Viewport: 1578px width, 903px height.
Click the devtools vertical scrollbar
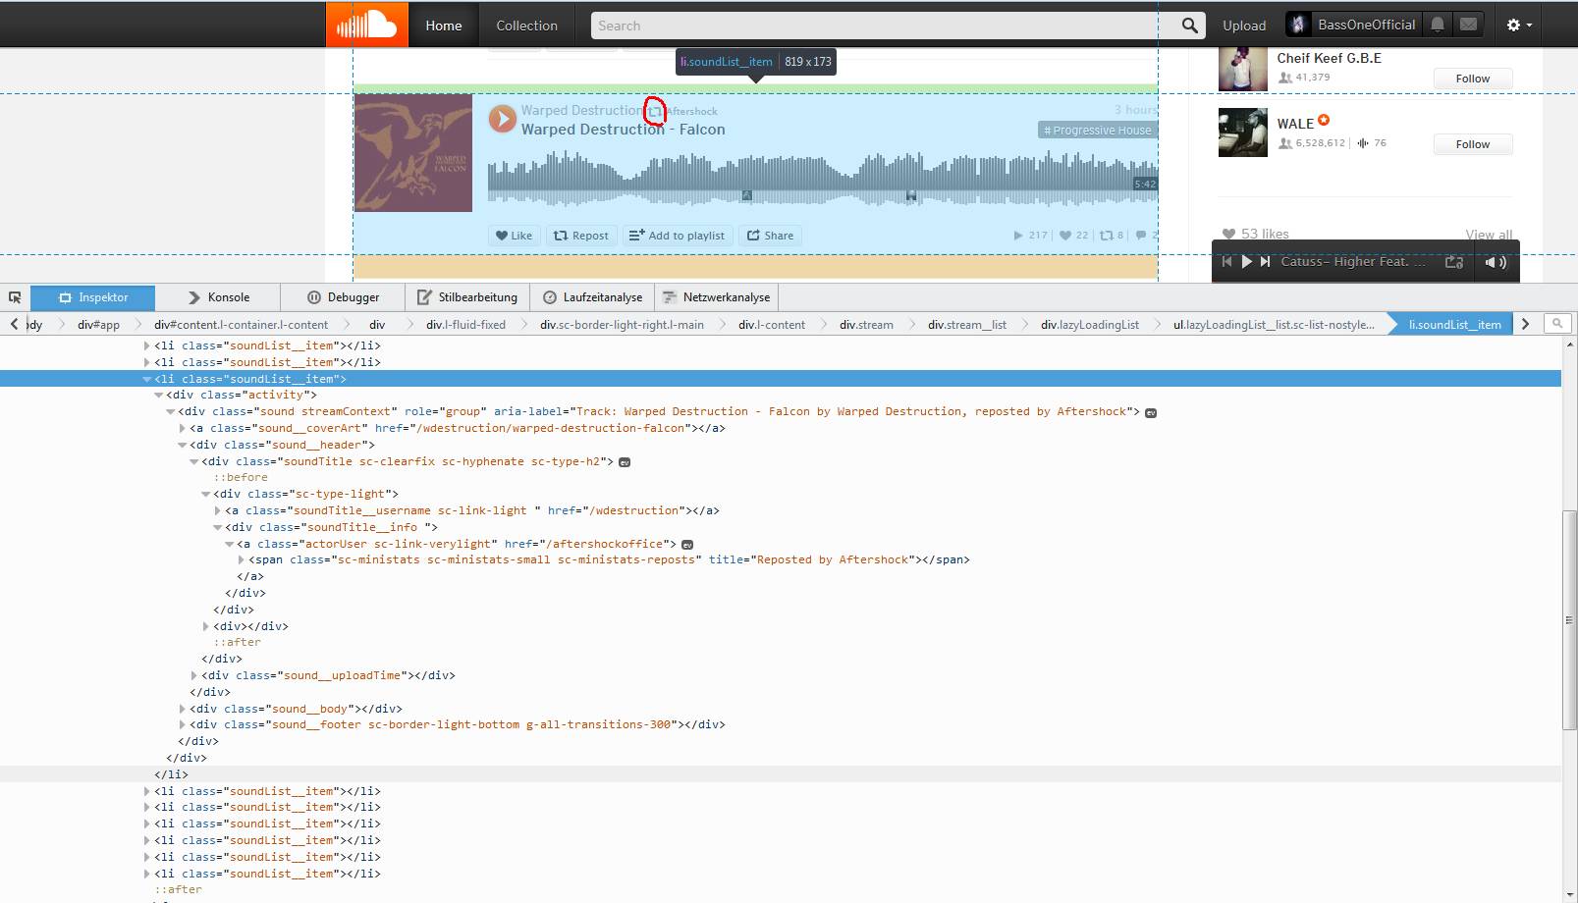pos(1568,620)
